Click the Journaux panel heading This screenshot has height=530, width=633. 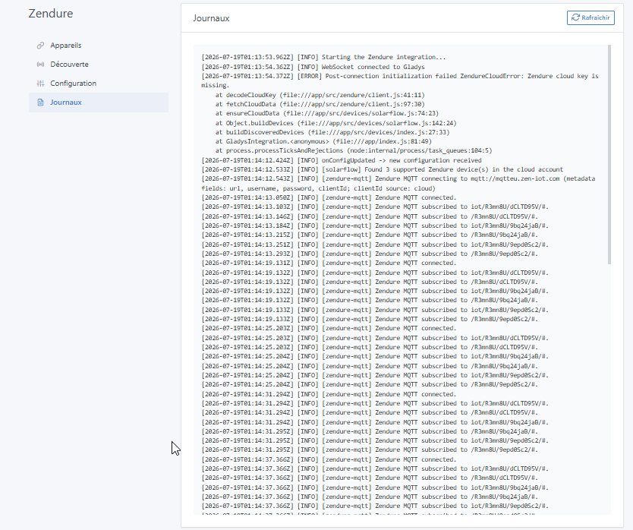coord(211,18)
